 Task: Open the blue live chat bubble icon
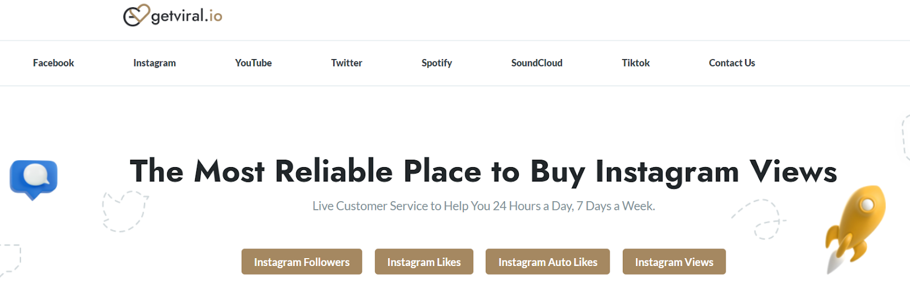34,180
